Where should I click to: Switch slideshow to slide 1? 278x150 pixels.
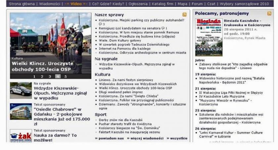(x=34, y=77)
